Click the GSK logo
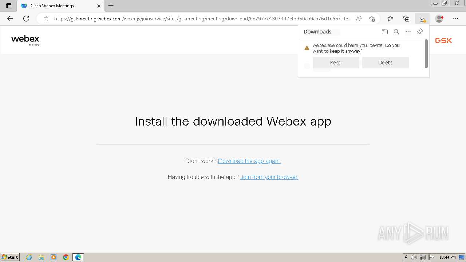 pyautogui.click(x=443, y=40)
